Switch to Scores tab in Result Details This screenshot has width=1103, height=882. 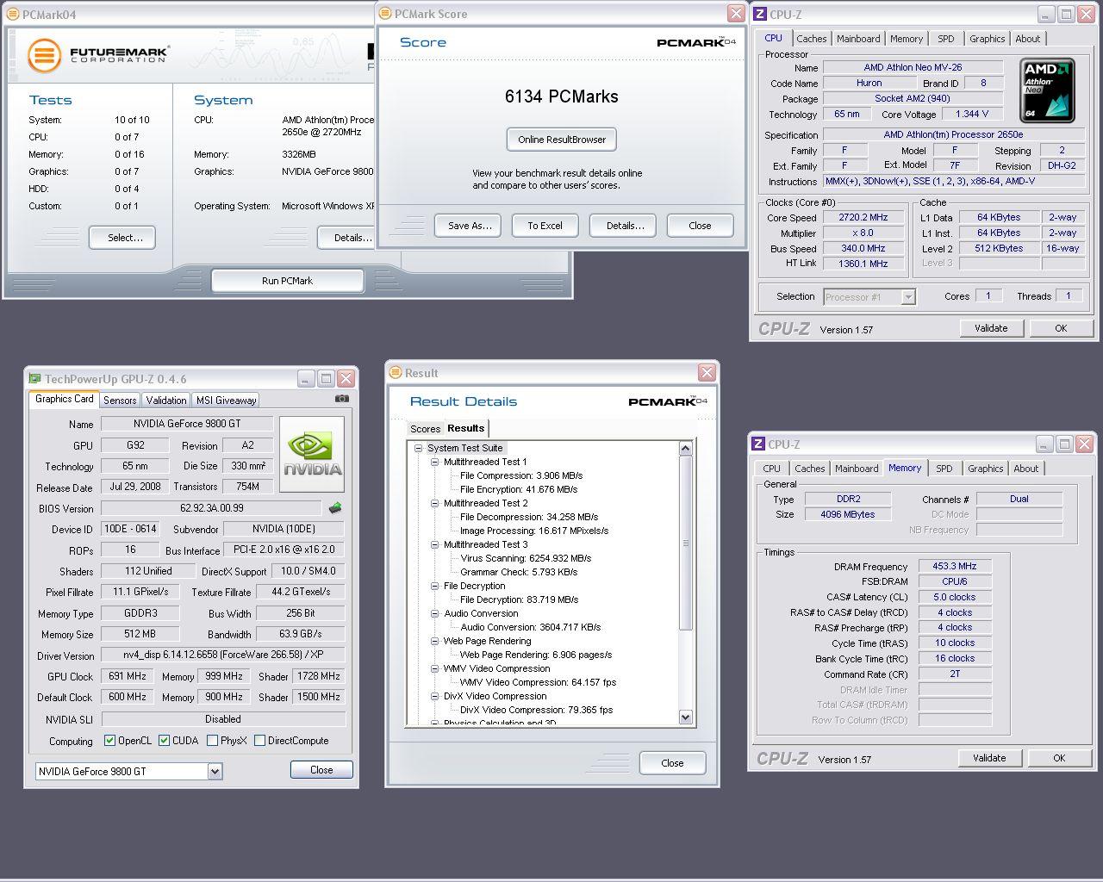[425, 429]
